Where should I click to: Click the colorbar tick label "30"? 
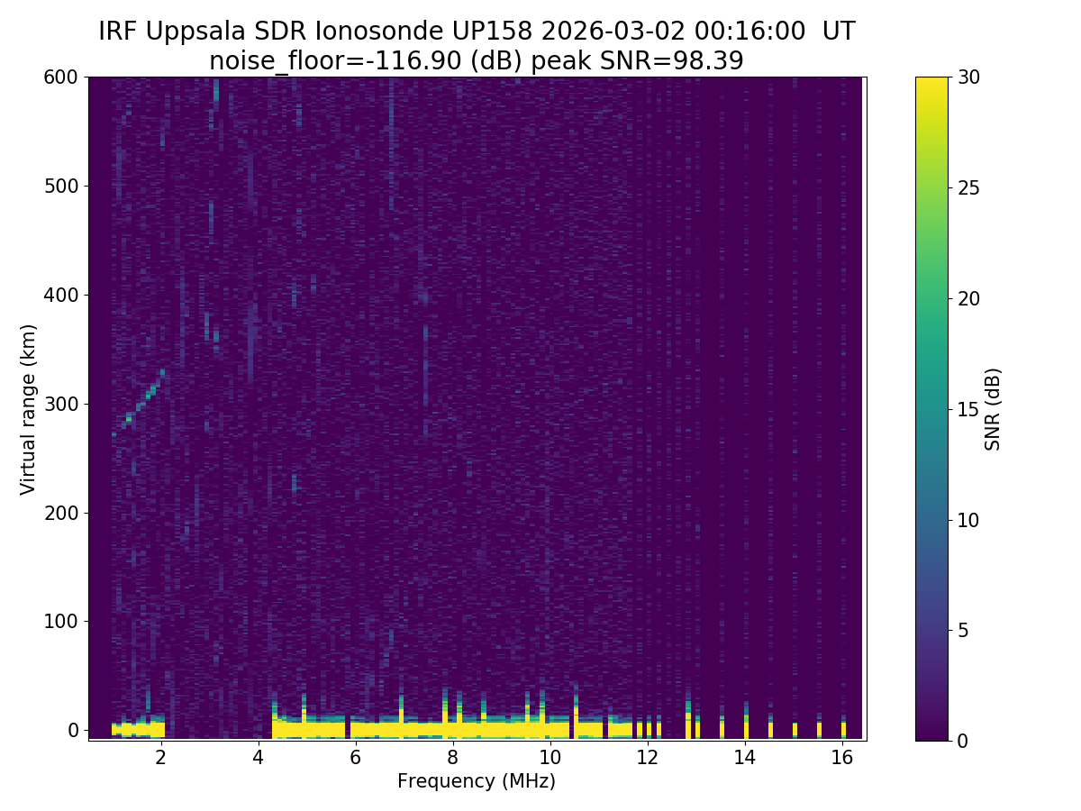(968, 77)
